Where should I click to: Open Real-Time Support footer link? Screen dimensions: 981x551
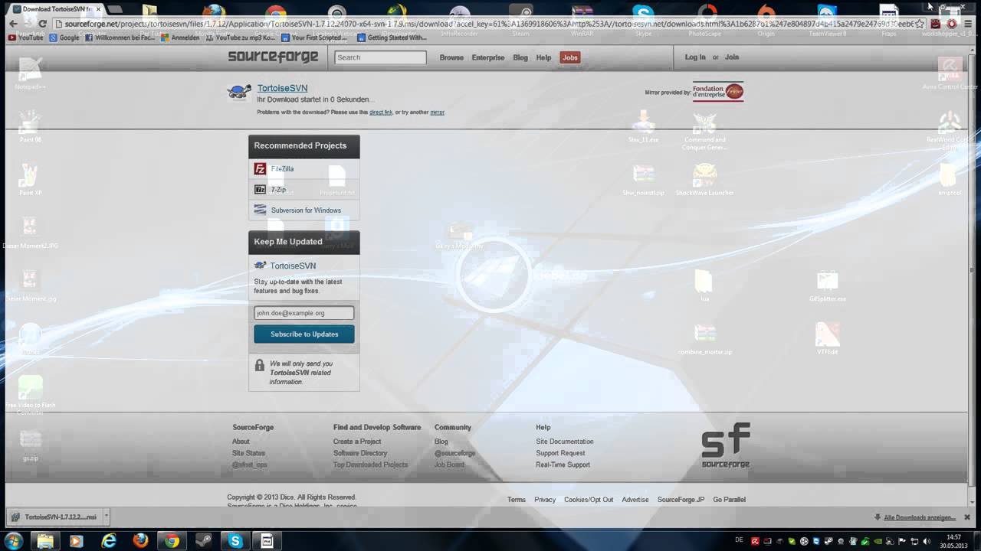click(563, 465)
